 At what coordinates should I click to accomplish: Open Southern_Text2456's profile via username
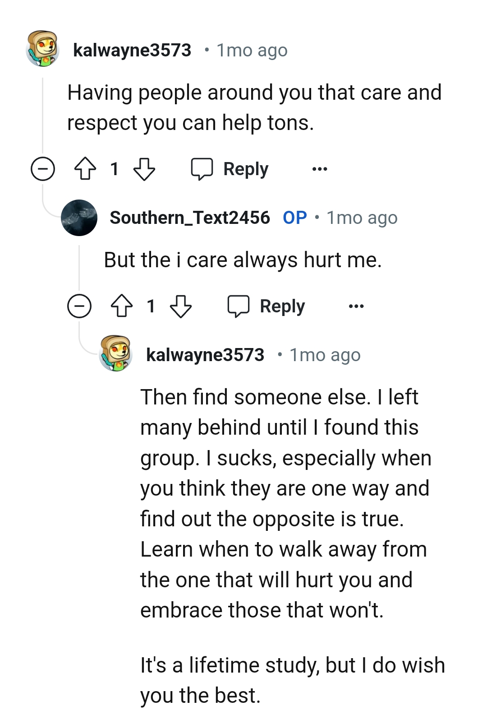pyautogui.click(x=189, y=217)
